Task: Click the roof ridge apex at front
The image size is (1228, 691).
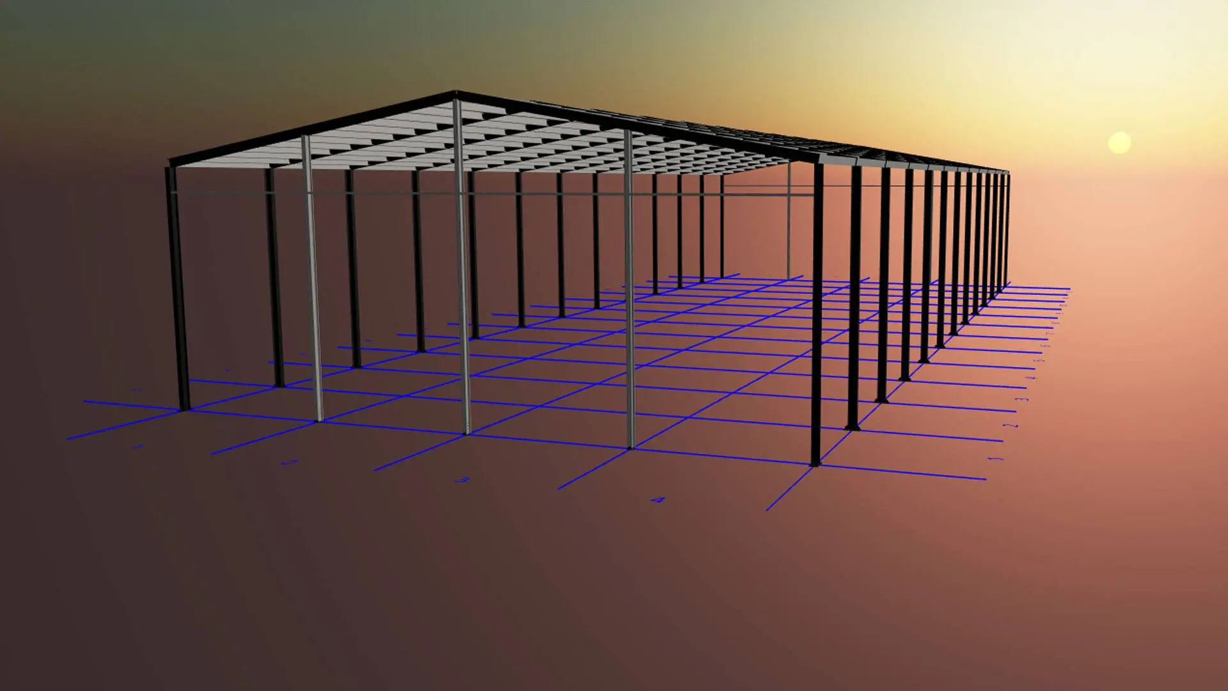Action: (x=455, y=94)
